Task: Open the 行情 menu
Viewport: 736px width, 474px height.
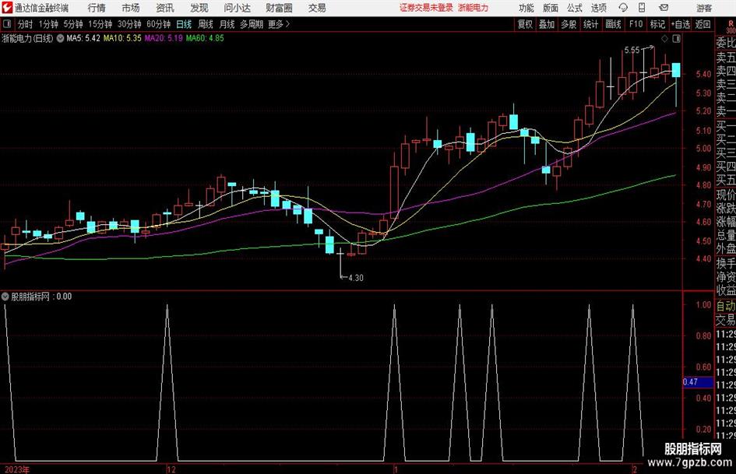Action: click(x=97, y=8)
